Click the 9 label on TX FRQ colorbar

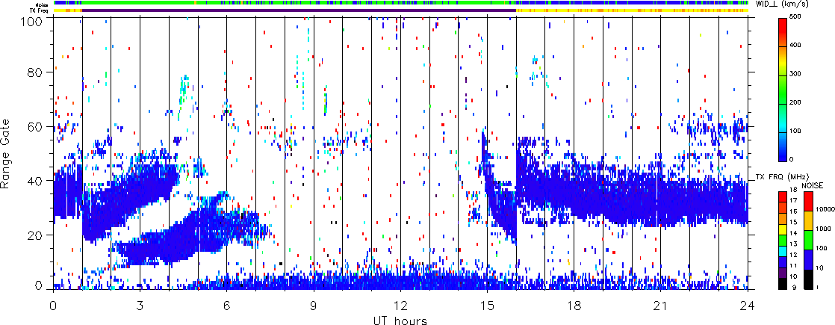click(x=794, y=288)
